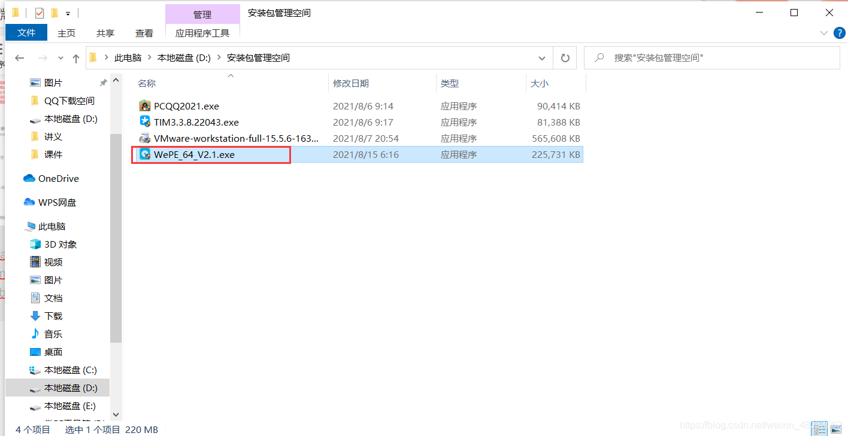The height and width of the screenshot is (436, 848).
Task: Click the navigation pane scroll down arrow
Action: click(116, 414)
